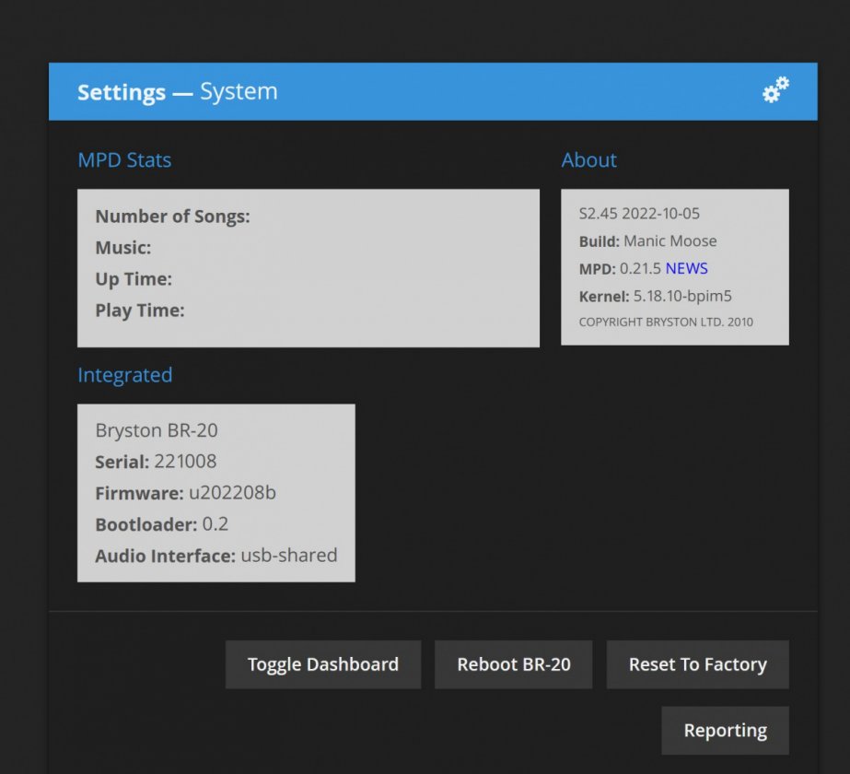
Task: Select the 'Music:' label in MPD Stats
Action: [123, 248]
